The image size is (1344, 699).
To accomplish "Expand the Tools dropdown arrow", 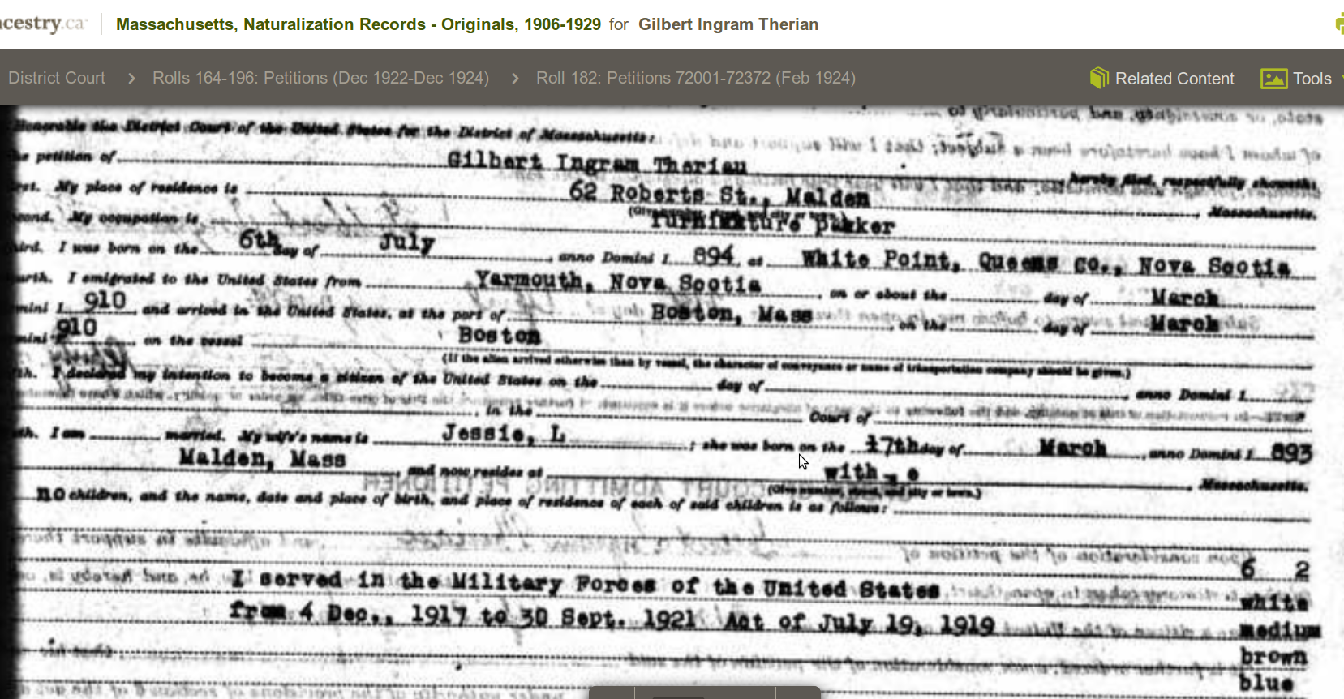I will 1342,79.
